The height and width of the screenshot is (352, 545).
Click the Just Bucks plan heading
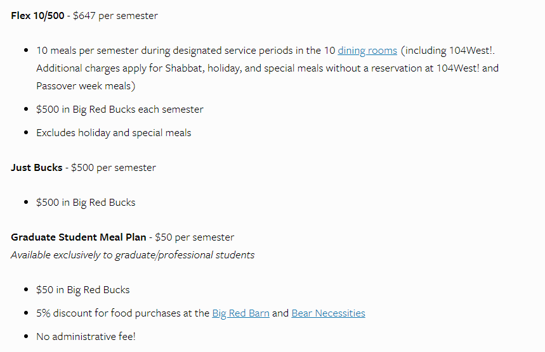coord(37,168)
